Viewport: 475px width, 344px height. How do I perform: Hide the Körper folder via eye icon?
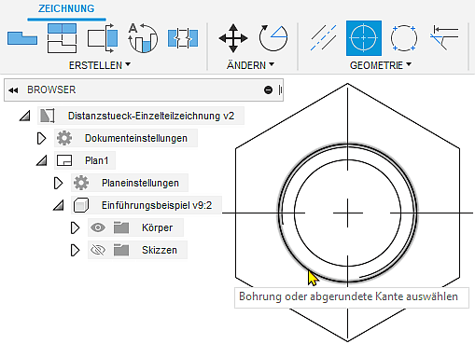pos(98,227)
